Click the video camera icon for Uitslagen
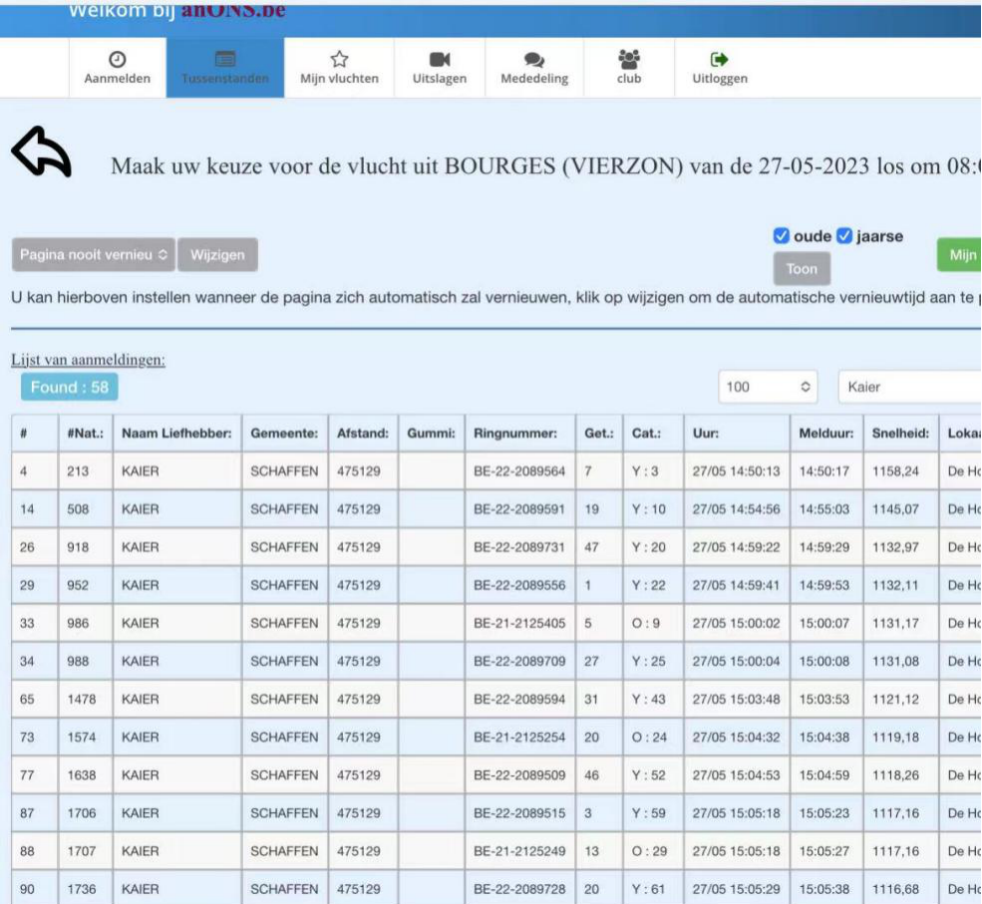 pos(439,59)
